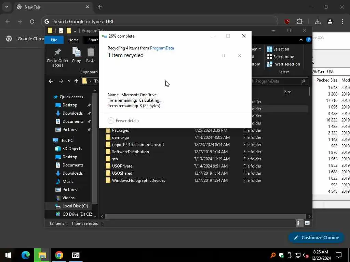
Task: Open the File ribbon tab
Action: [54, 40]
